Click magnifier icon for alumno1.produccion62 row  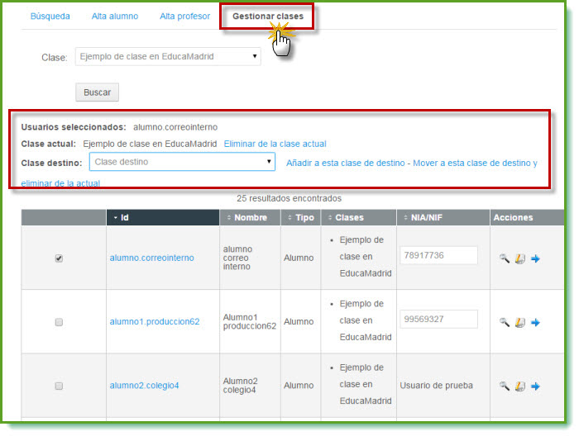(x=505, y=322)
